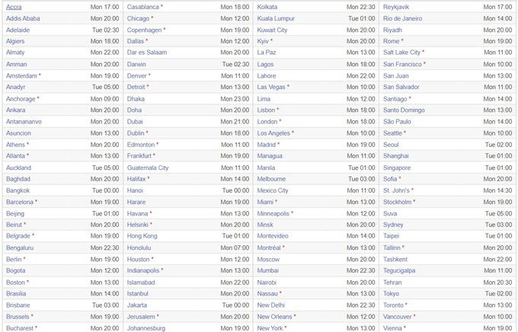Click the Addis Ababa link
Image resolution: width=518 pixels, height=332 pixels.
(x=23, y=18)
